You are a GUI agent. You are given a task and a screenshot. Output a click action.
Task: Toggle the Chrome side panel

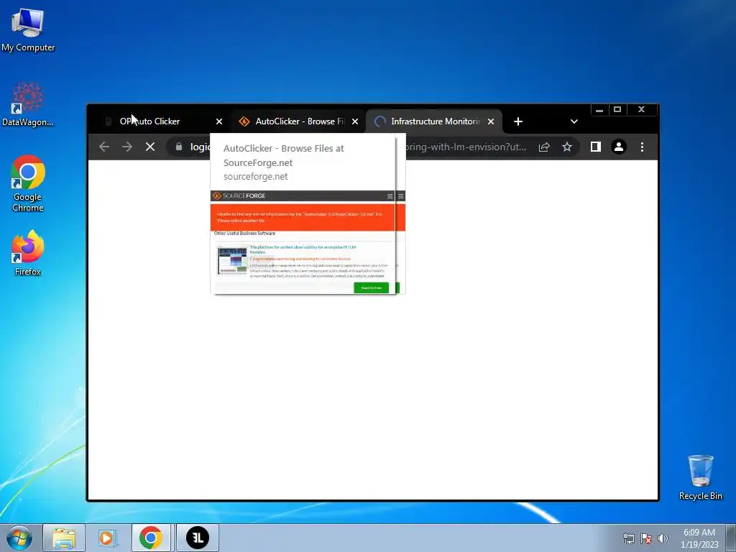(596, 147)
